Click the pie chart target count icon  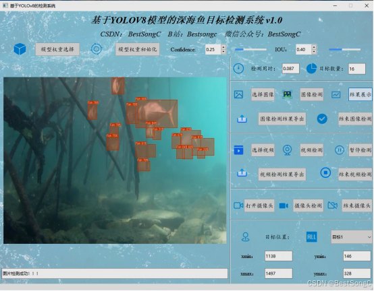(311, 69)
